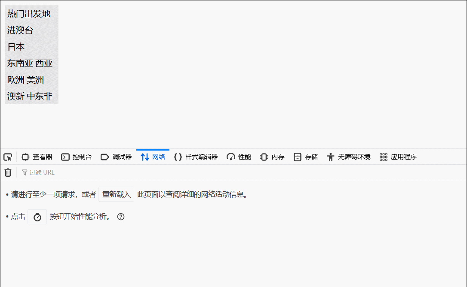Select the 网络 network tab

[x=153, y=157]
